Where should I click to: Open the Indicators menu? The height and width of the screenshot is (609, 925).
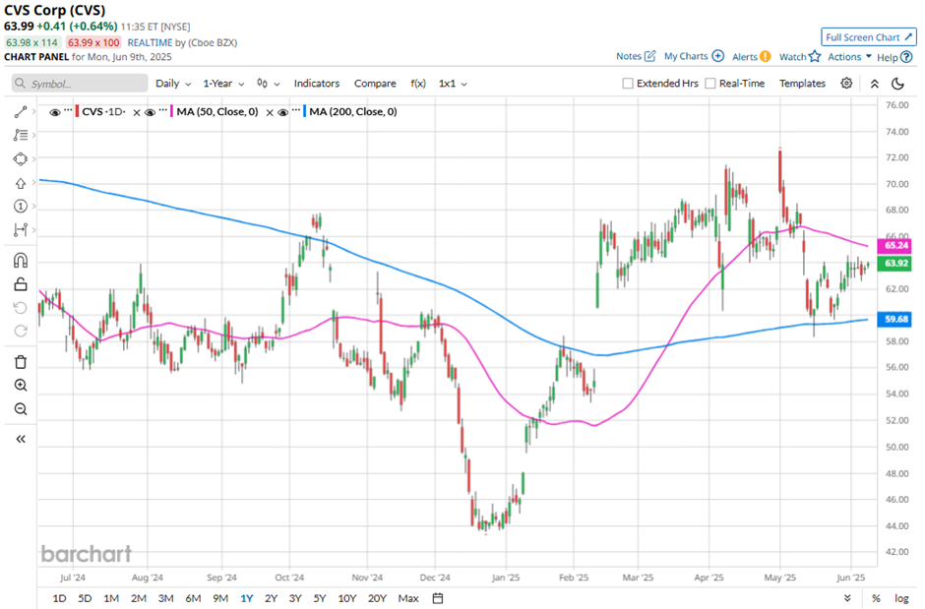pos(317,84)
